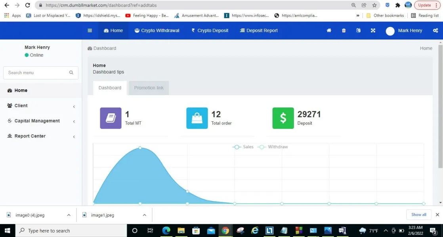Click Show all downloads button
Screen dimensions: 443x237
[x=418, y=214]
